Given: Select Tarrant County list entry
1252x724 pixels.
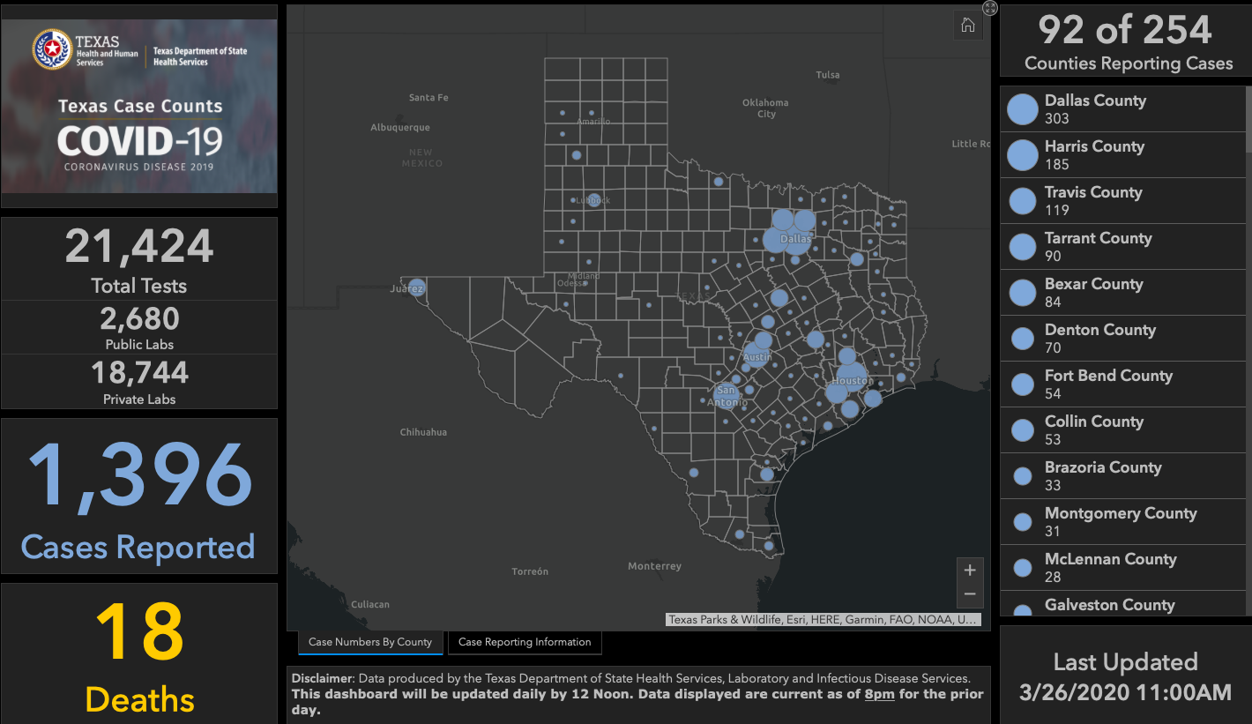Looking at the screenshot, I should (1098, 247).
